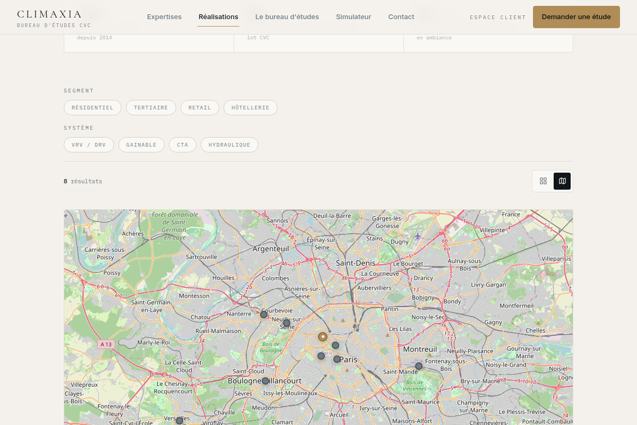Open the Contact menu item
Viewport: 637px width, 425px height.
click(x=401, y=17)
